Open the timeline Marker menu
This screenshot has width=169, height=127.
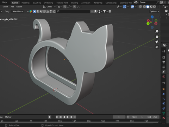pyautogui.click(x=8, y=117)
